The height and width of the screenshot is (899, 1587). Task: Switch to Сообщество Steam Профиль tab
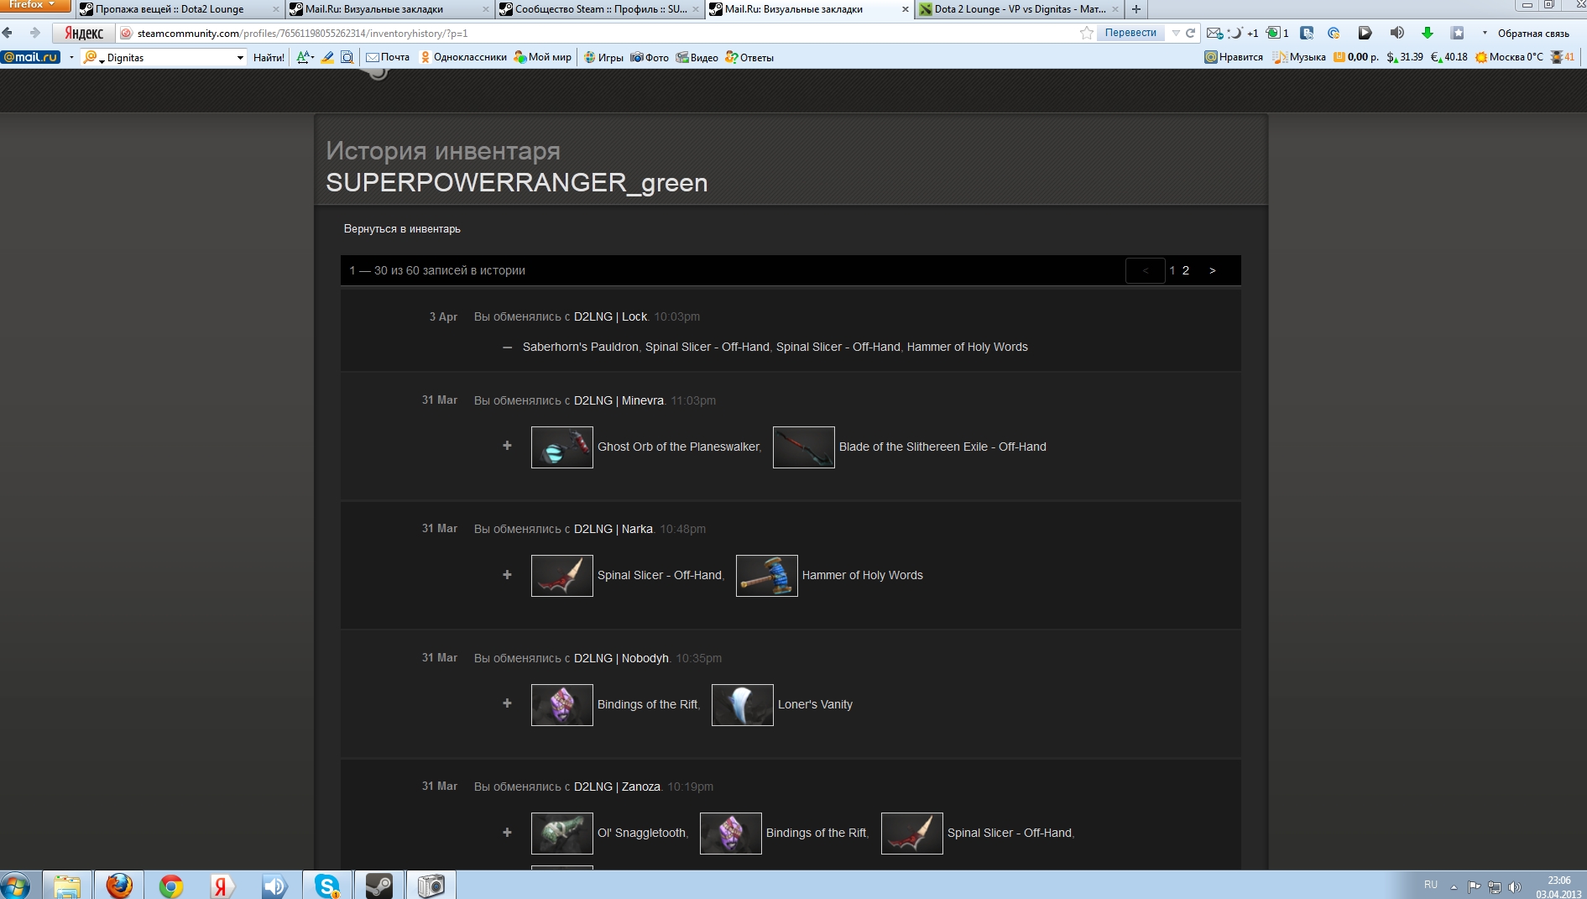click(x=601, y=9)
